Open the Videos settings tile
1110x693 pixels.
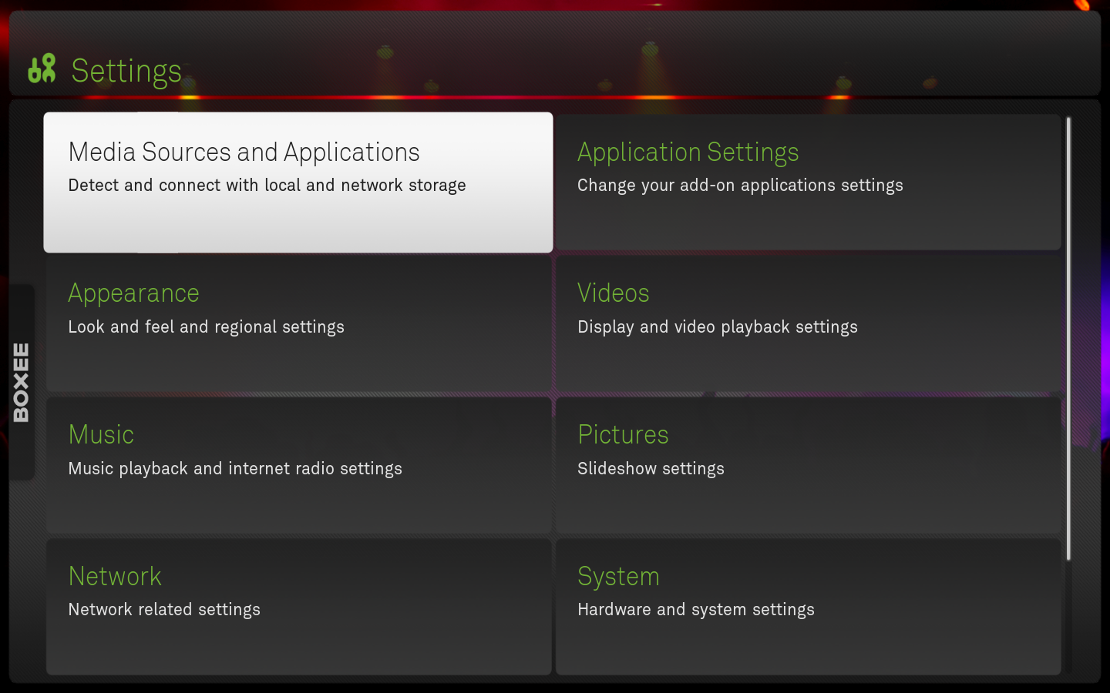click(x=809, y=324)
